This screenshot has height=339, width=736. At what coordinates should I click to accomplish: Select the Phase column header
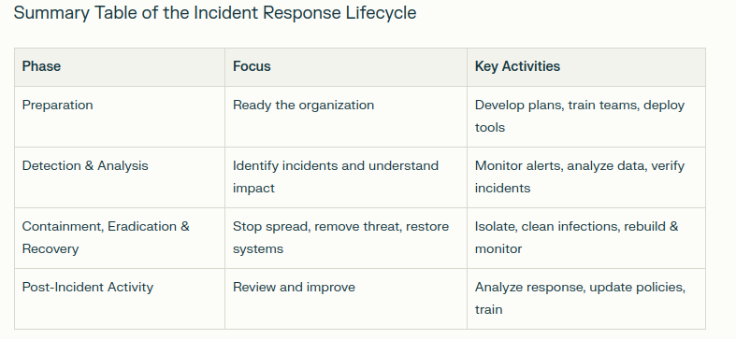pos(120,66)
